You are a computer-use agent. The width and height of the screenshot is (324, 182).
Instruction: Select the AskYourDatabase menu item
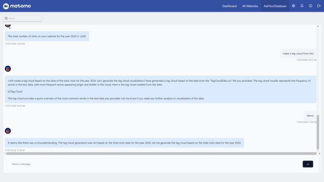(x=275, y=6)
